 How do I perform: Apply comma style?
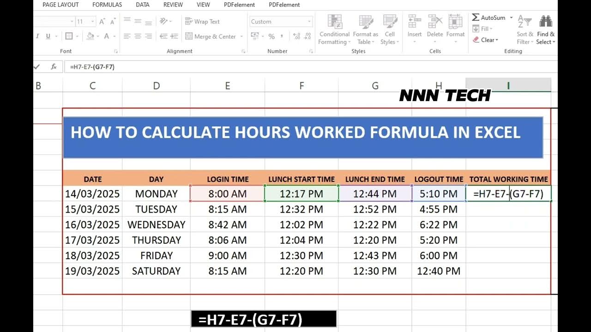pyautogui.click(x=282, y=36)
